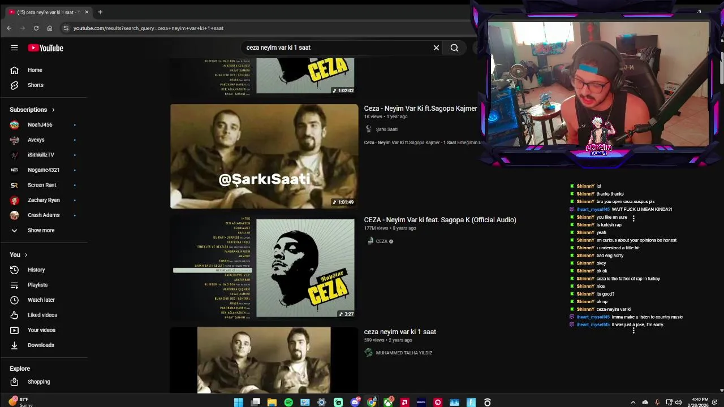The image size is (724, 407).
Task: Open the weather widget showing 81°F
Action: click(20, 402)
